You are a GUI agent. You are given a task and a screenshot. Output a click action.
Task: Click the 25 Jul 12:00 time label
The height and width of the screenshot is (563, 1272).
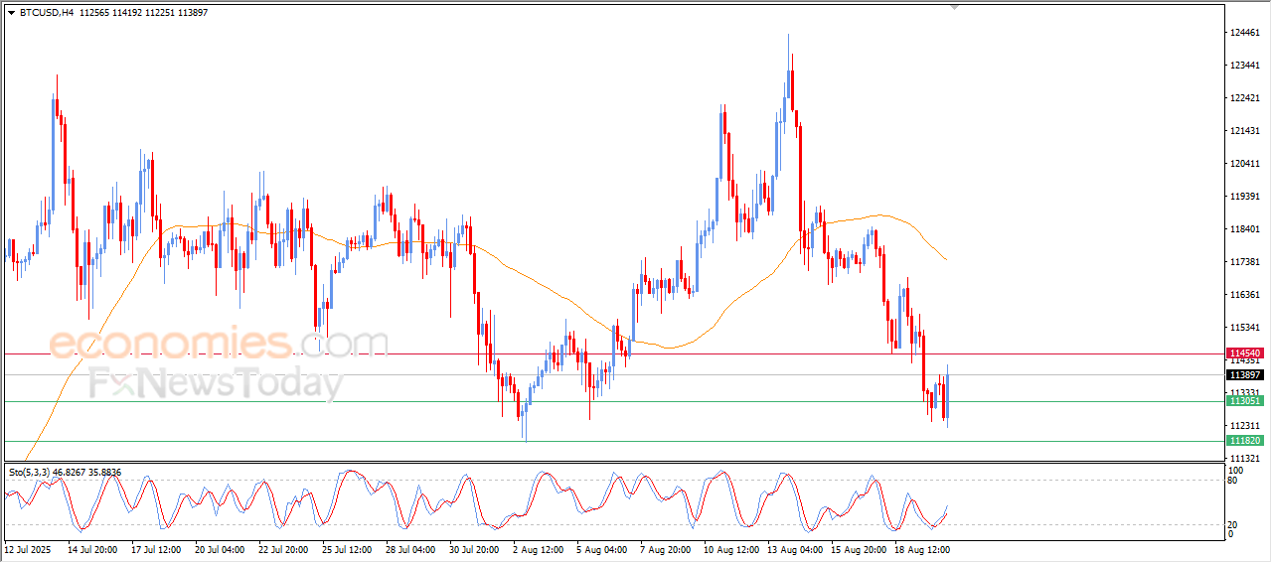[x=347, y=548]
